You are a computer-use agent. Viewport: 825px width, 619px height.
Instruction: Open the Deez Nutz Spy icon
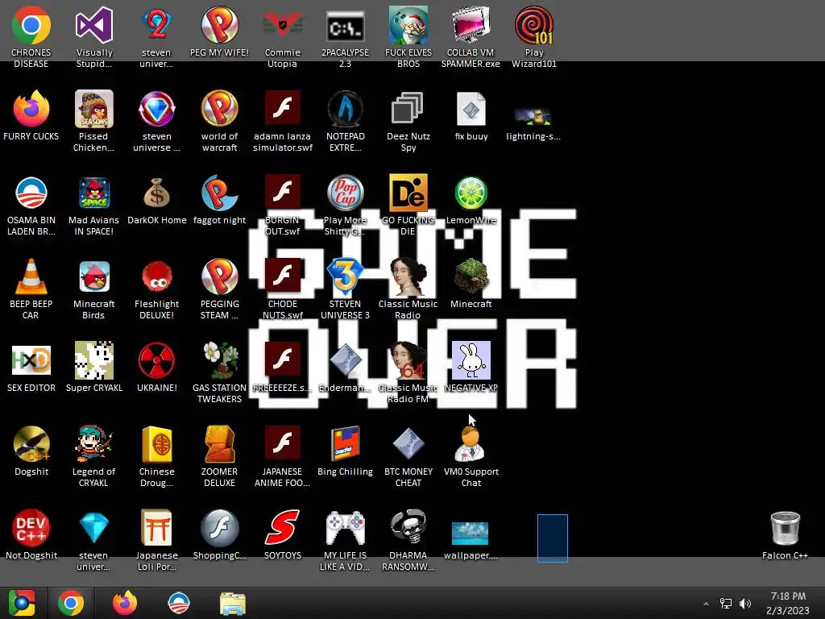(x=408, y=109)
